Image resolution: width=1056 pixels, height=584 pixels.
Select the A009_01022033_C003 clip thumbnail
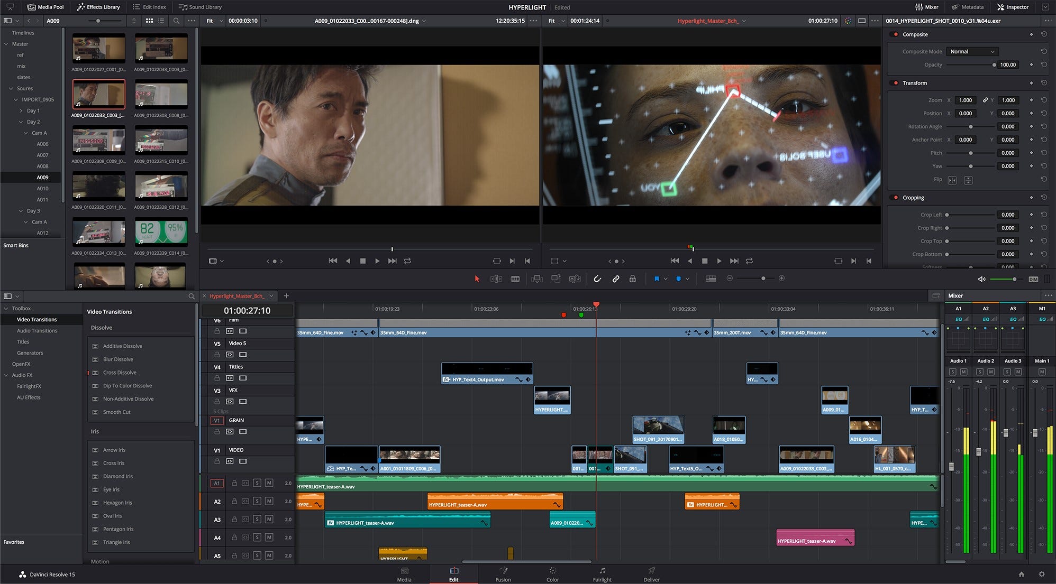(x=98, y=94)
